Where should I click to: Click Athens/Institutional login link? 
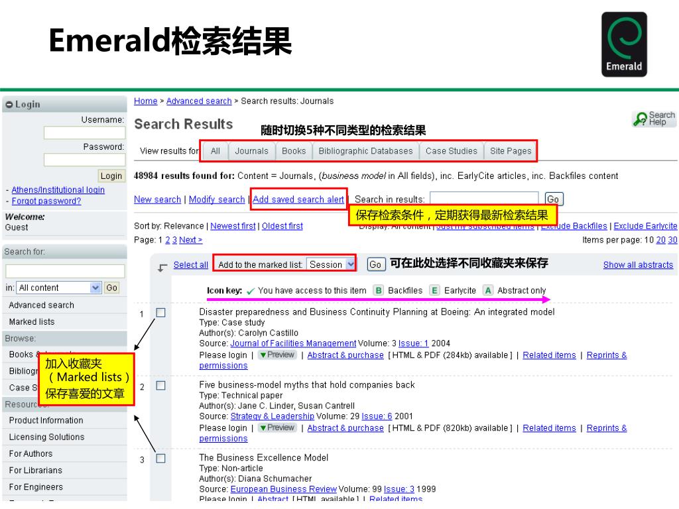[58, 190]
